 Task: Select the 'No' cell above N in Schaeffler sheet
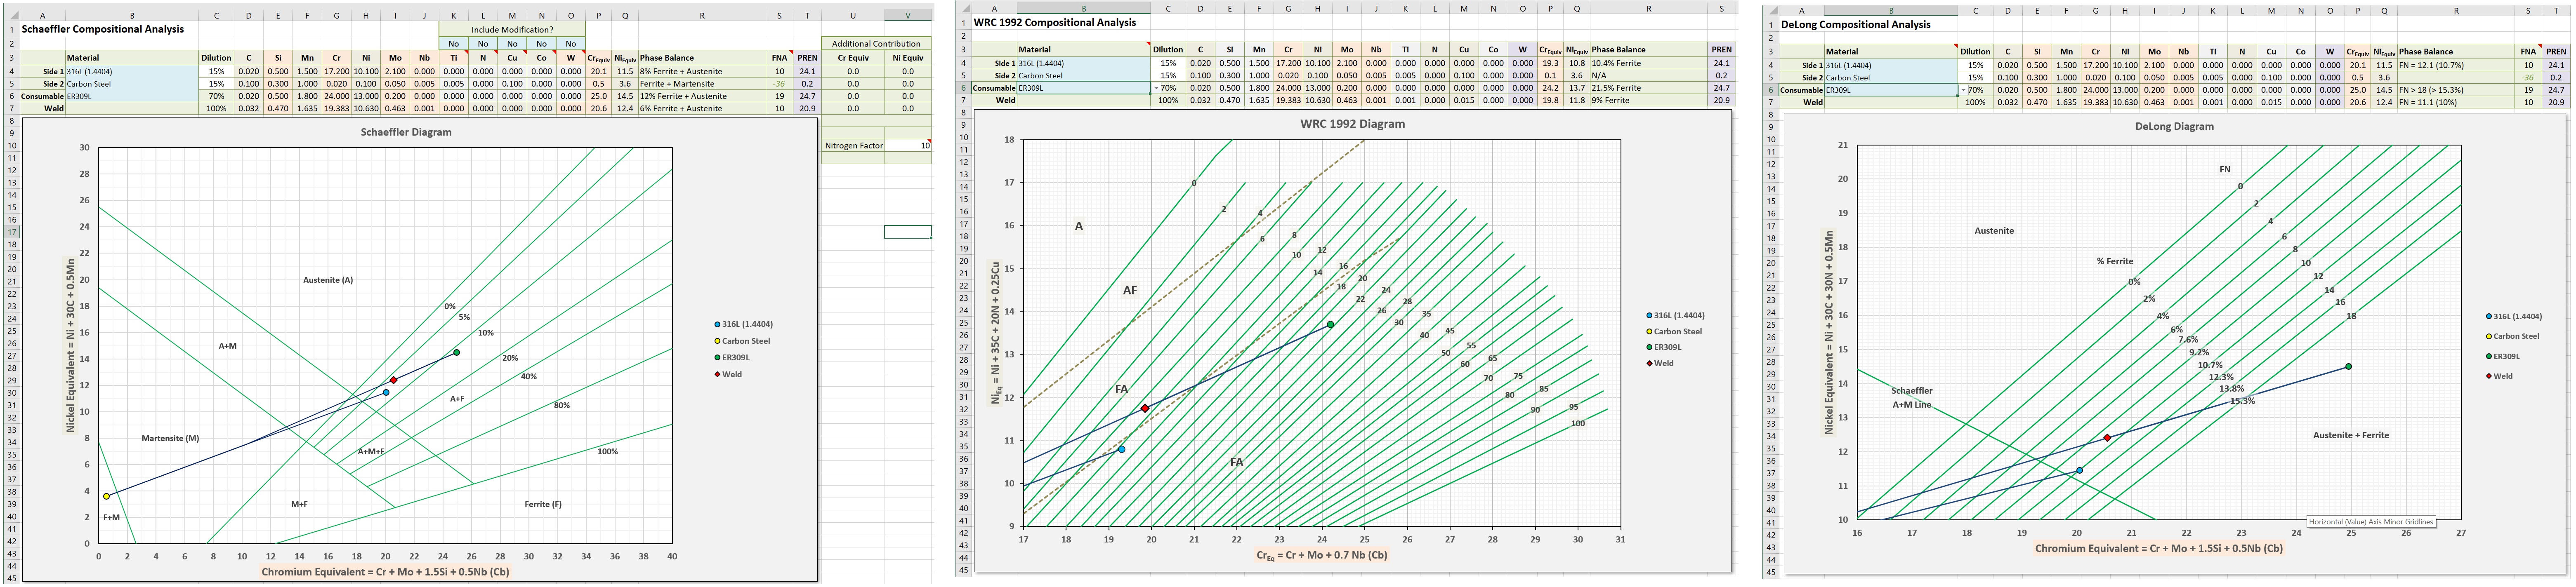[483, 44]
